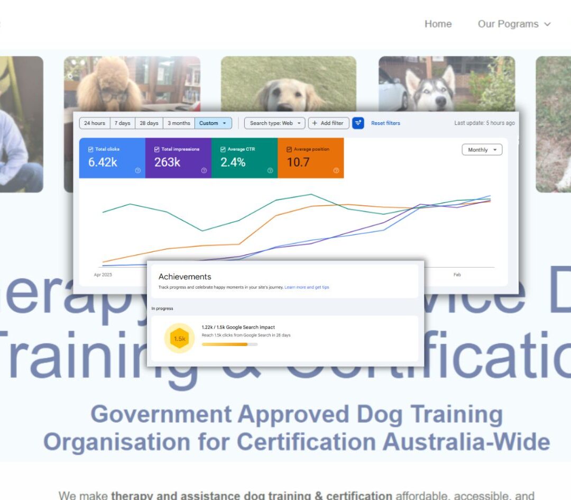
Task: Click the 'Feb' axis label
Action: 457,275
